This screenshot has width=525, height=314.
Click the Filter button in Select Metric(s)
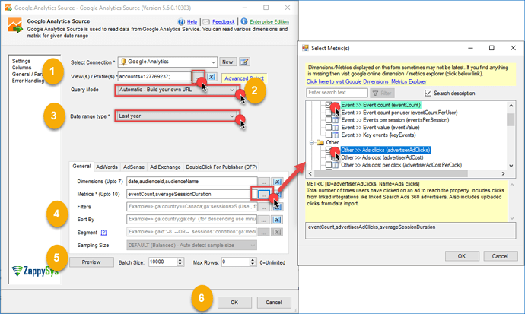[x=382, y=94]
